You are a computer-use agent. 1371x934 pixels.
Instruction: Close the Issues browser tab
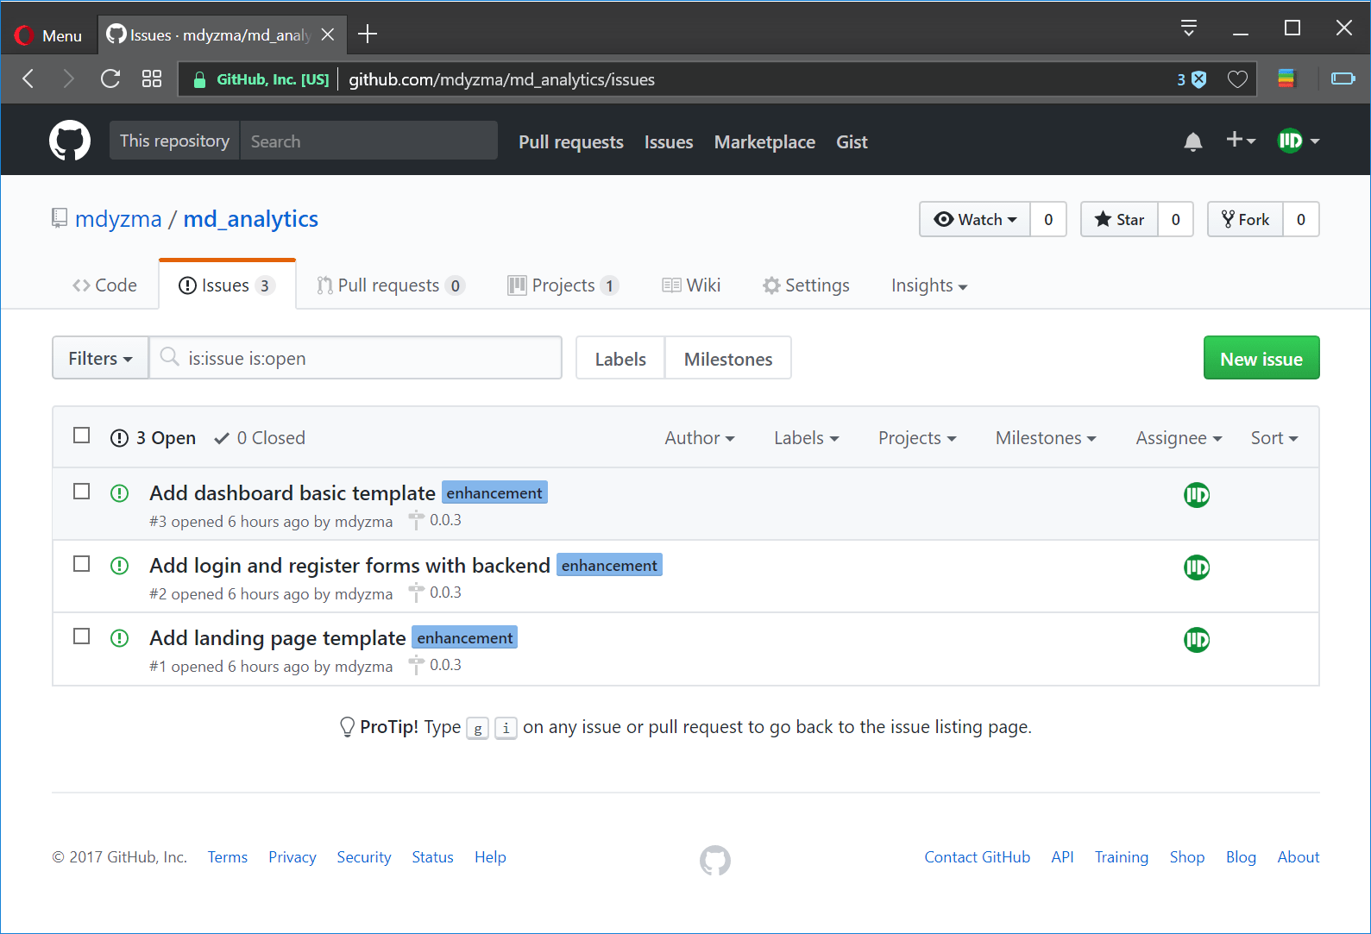click(328, 34)
